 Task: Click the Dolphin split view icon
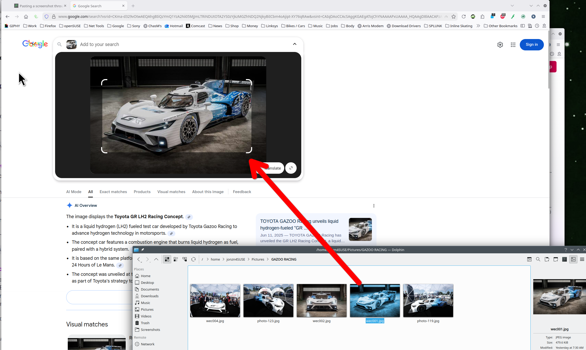pyautogui.click(x=529, y=259)
